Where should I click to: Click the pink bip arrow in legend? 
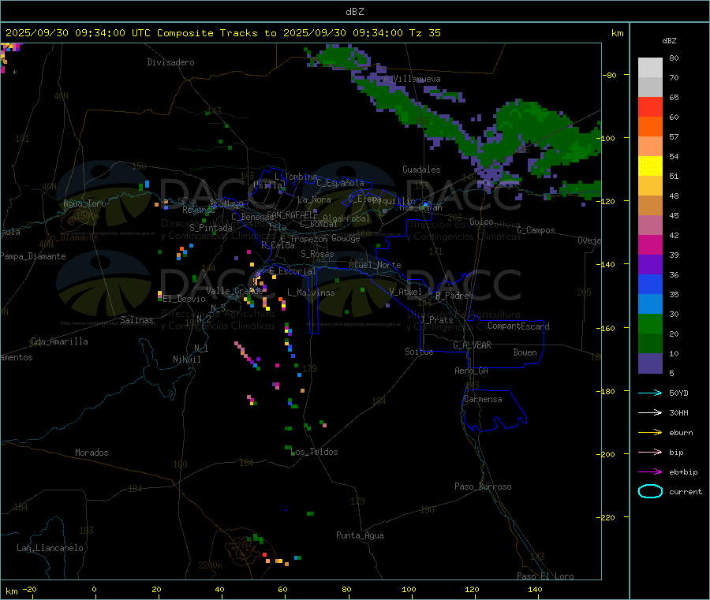(650, 452)
